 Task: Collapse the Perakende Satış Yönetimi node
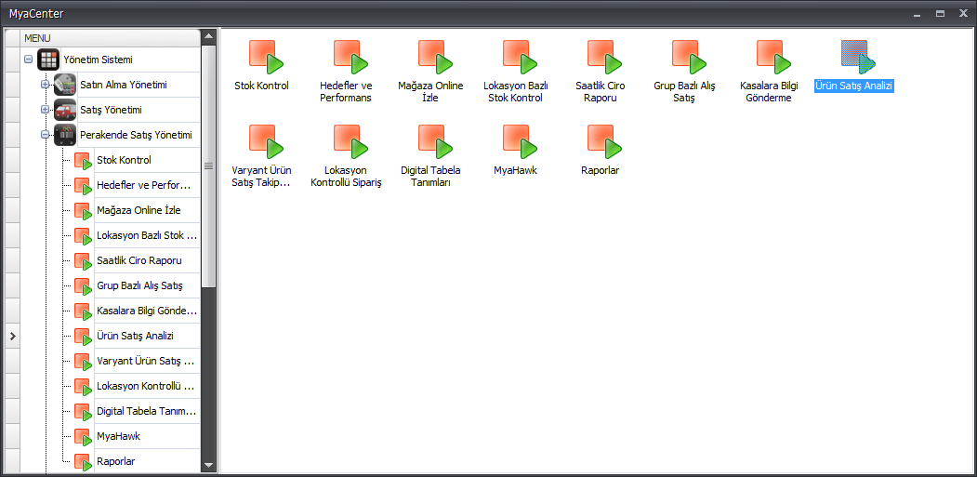click(45, 135)
